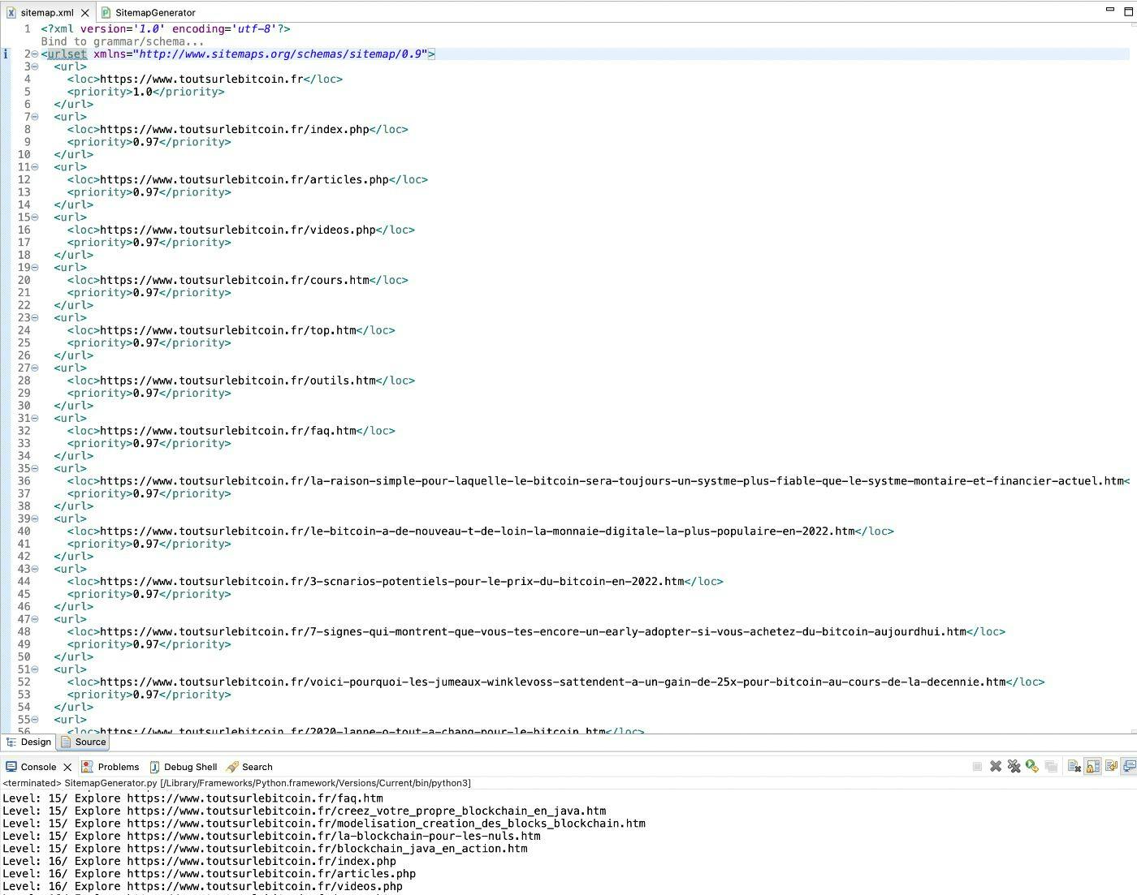Close the sitemap.xml editor tab
The height and width of the screenshot is (895, 1137).
pos(85,13)
